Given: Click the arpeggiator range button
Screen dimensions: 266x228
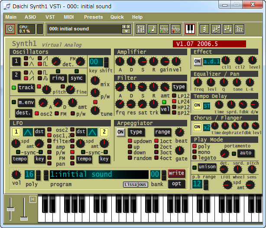Looking at the screenshot, I should tap(162, 132).
